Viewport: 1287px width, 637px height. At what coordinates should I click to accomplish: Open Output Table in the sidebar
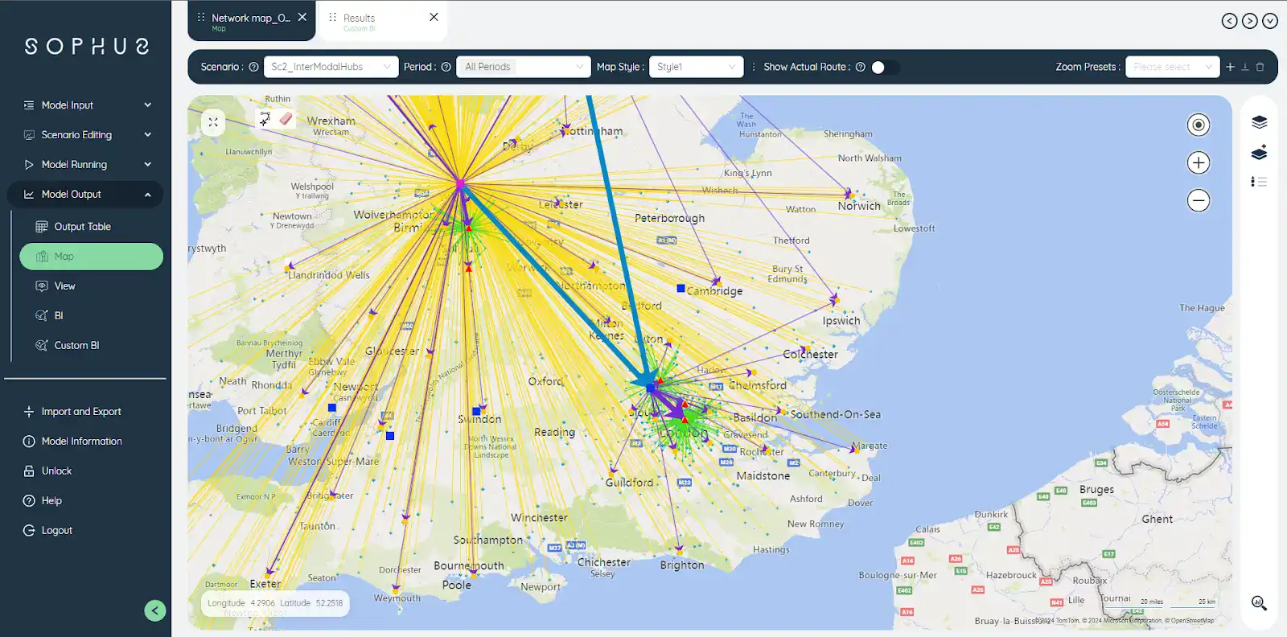(82, 227)
